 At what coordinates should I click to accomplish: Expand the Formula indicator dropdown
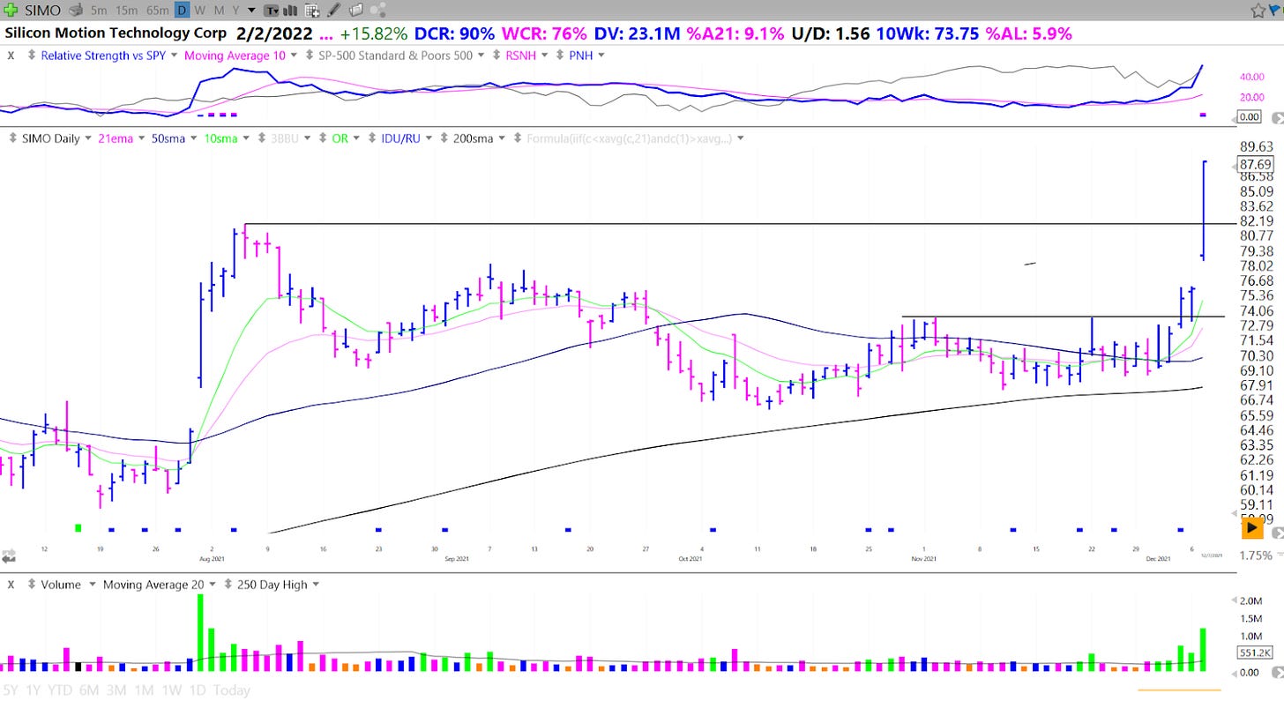741,138
